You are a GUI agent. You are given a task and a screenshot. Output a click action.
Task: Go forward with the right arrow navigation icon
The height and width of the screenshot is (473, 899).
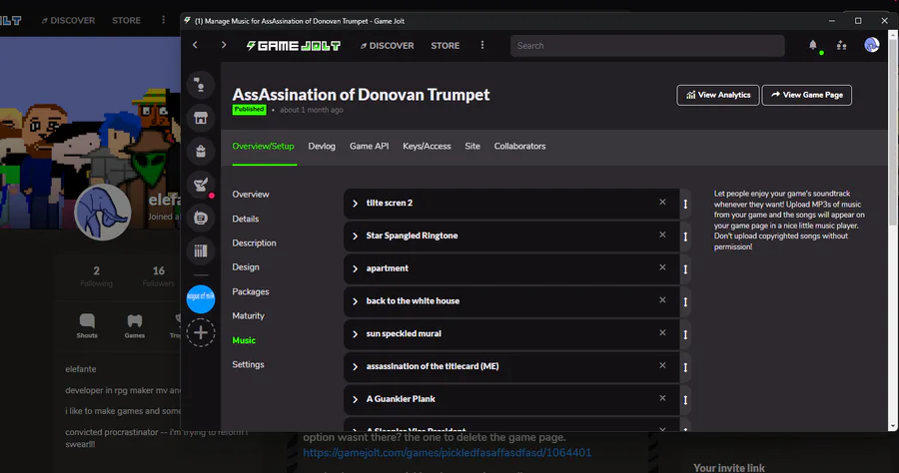click(x=223, y=45)
